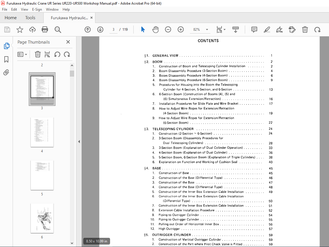The image size is (329, 247).
Task: Click the Construction of Base entry
Action: click(212, 173)
